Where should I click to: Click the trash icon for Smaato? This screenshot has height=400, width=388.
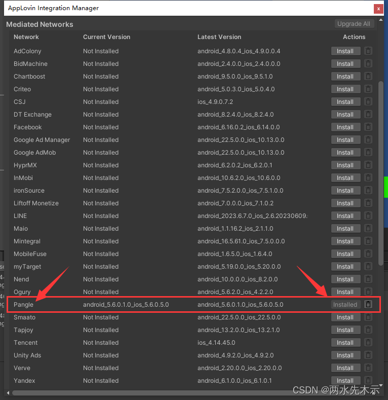[368, 317]
